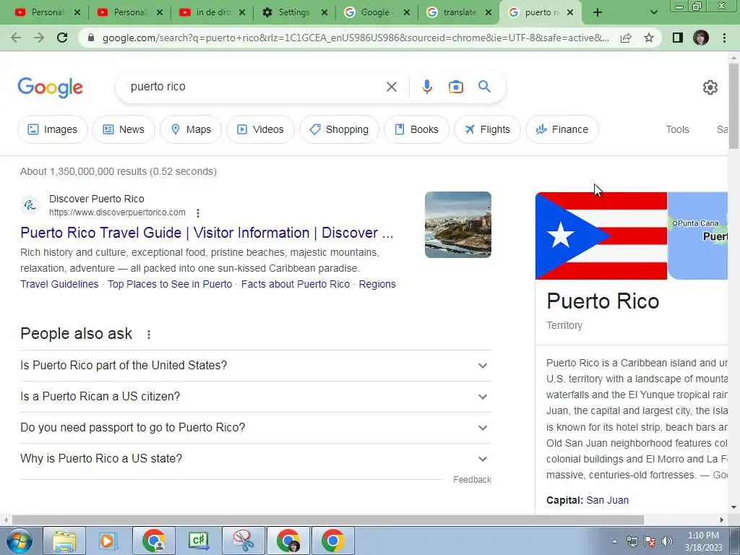Start voice search with microphone icon
This screenshot has width=740, height=555.
click(x=426, y=87)
